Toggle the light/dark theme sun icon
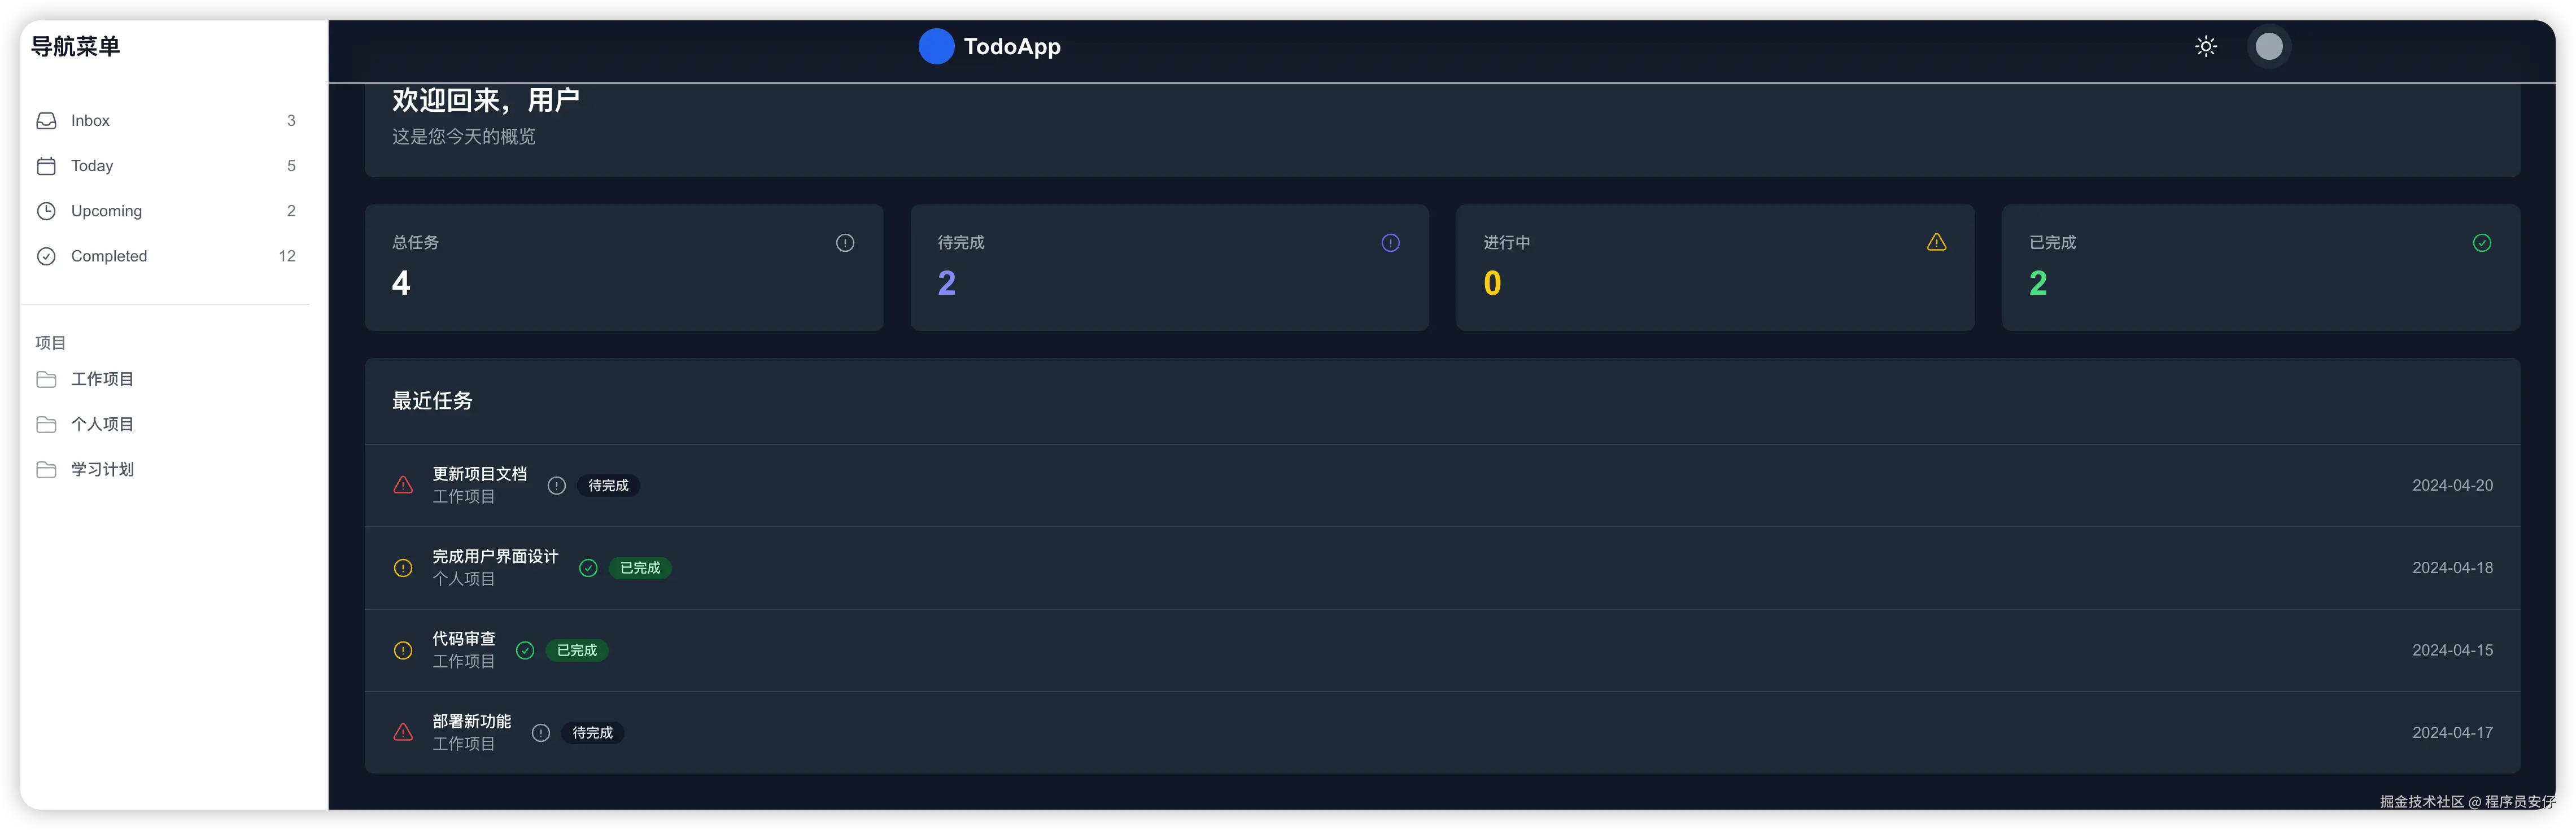This screenshot has width=2576, height=830. click(x=2205, y=47)
